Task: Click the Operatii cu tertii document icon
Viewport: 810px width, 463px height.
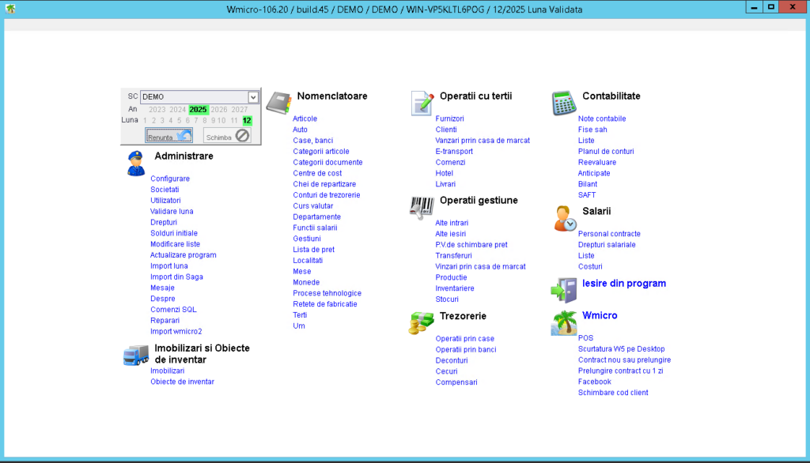Action: coord(422,103)
